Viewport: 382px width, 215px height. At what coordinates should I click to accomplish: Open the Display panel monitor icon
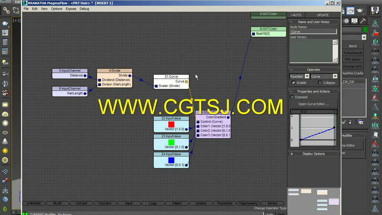click(x=354, y=21)
